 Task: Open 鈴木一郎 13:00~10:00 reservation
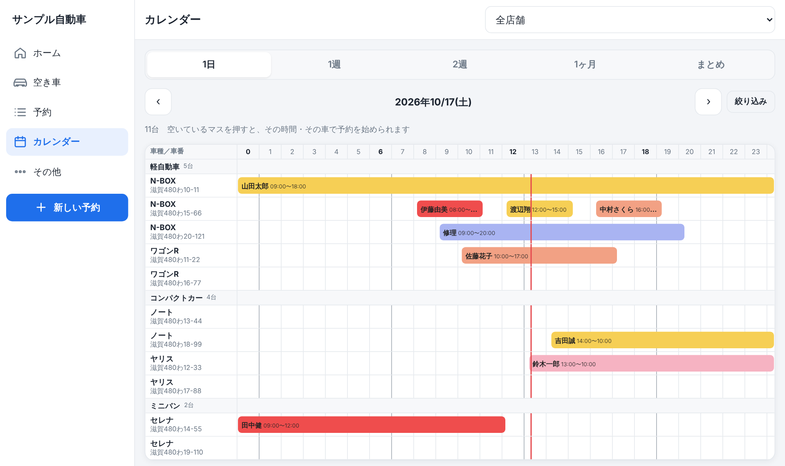[x=652, y=364]
